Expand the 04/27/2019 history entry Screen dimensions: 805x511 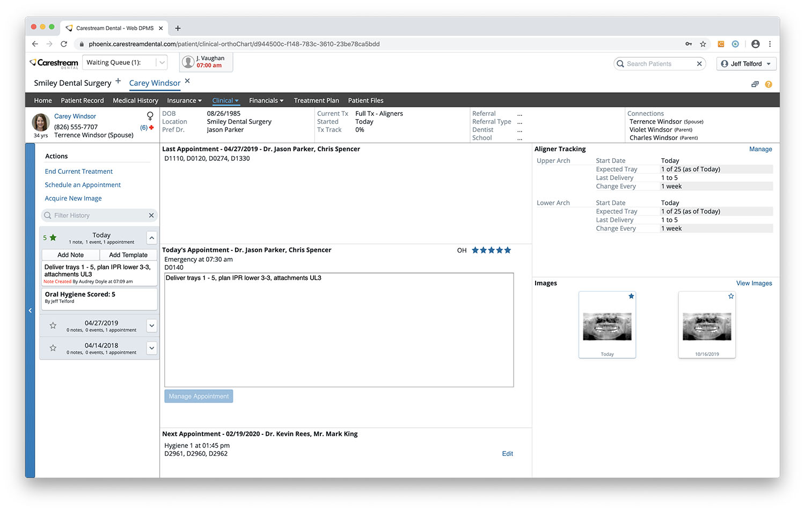tap(152, 325)
